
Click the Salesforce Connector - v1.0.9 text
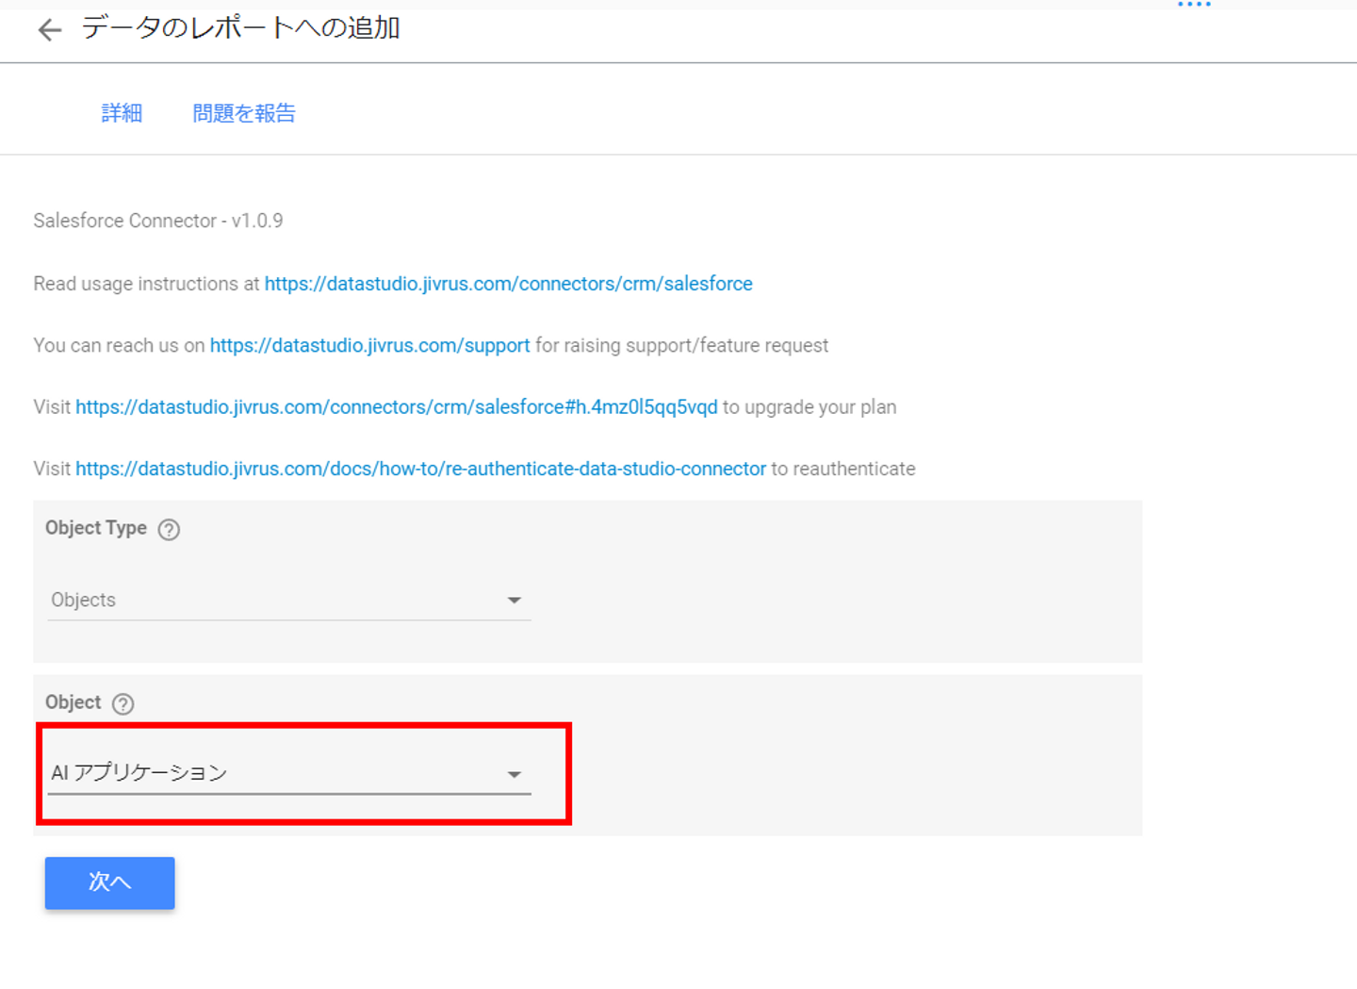(158, 221)
